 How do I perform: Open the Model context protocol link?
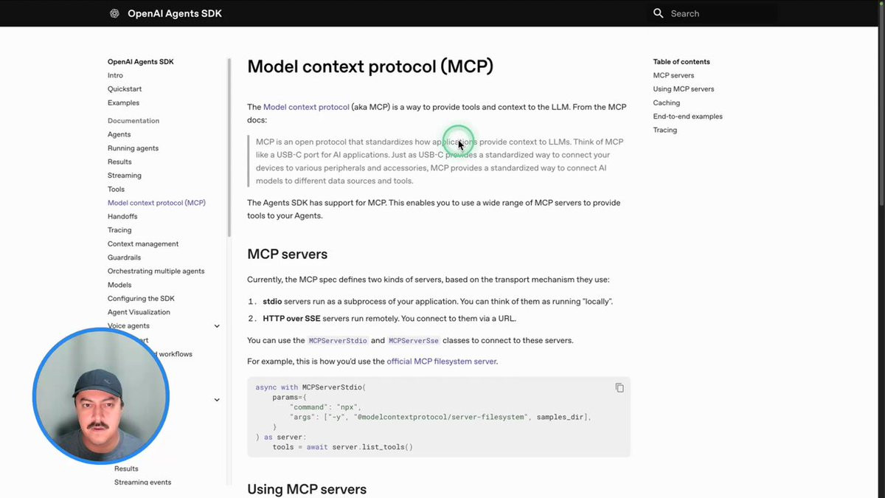pos(306,107)
